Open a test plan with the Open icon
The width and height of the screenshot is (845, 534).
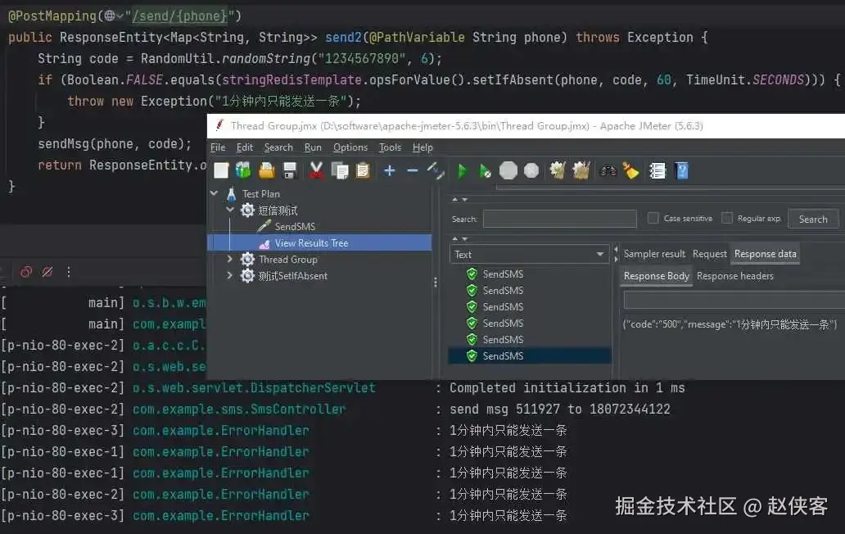point(265,170)
